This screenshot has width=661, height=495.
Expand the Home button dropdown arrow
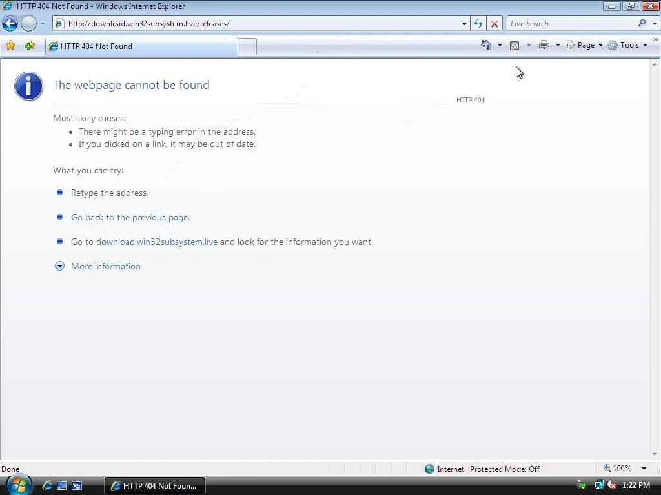500,45
